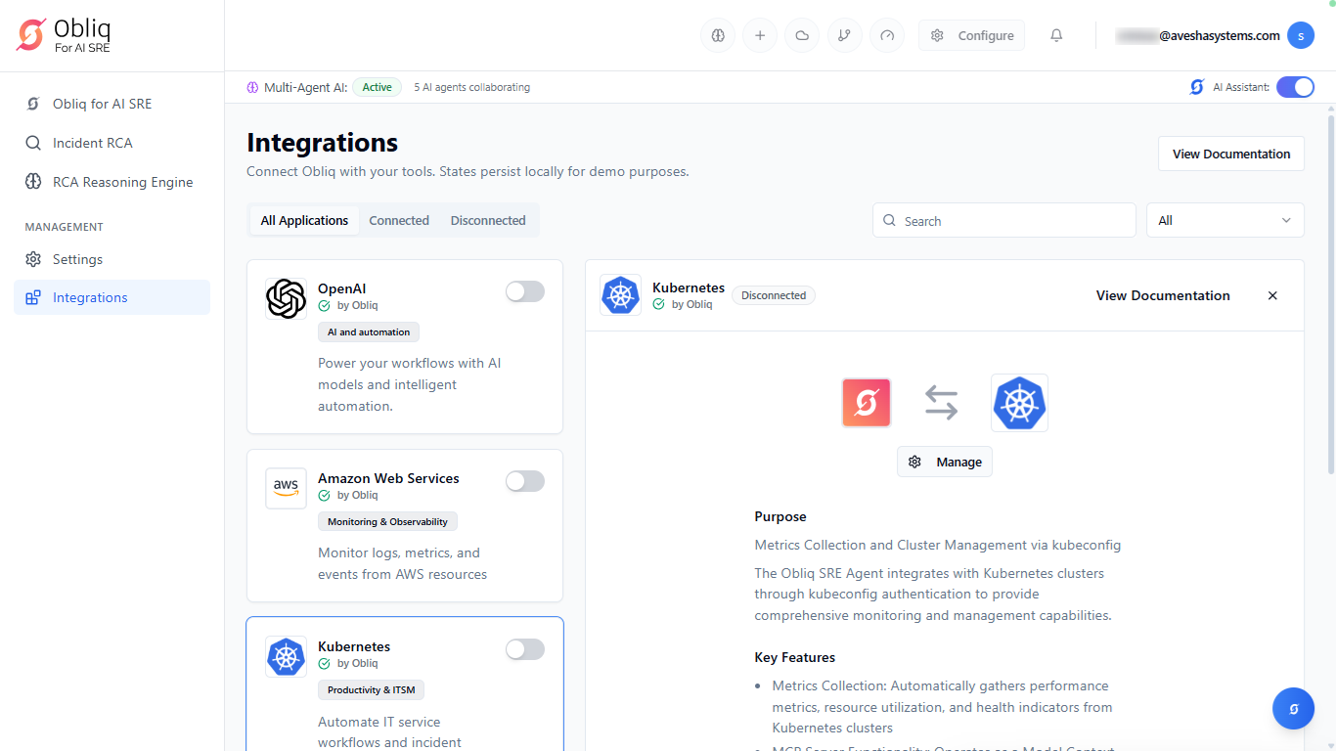Viewport: 1336px width, 751px height.
Task: Close the Kubernetes detail panel
Action: (1272, 295)
